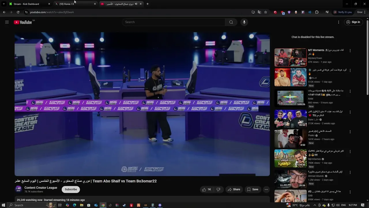The image size is (369, 208).
Task: Open media control playlist icon
Action: pyautogui.click(x=327, y=12)
